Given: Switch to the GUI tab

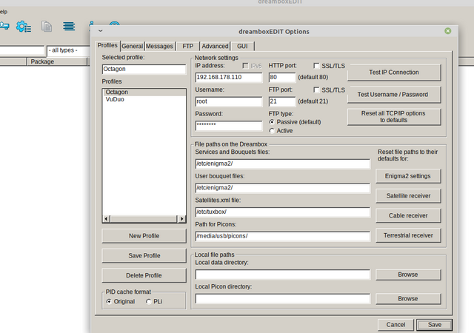Looking at the screenshot, I should [242, 46].
